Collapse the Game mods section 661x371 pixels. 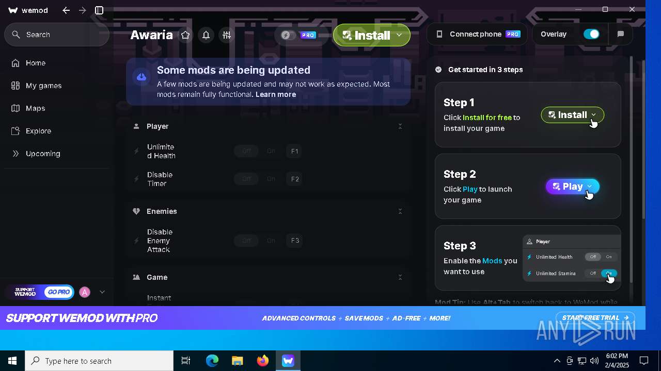(400, 277)
